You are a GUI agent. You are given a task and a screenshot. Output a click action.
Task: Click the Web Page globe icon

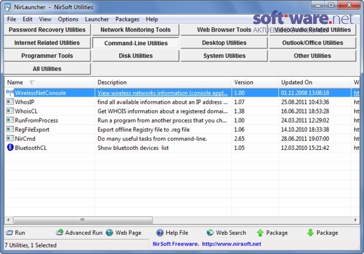coord(110,233)
